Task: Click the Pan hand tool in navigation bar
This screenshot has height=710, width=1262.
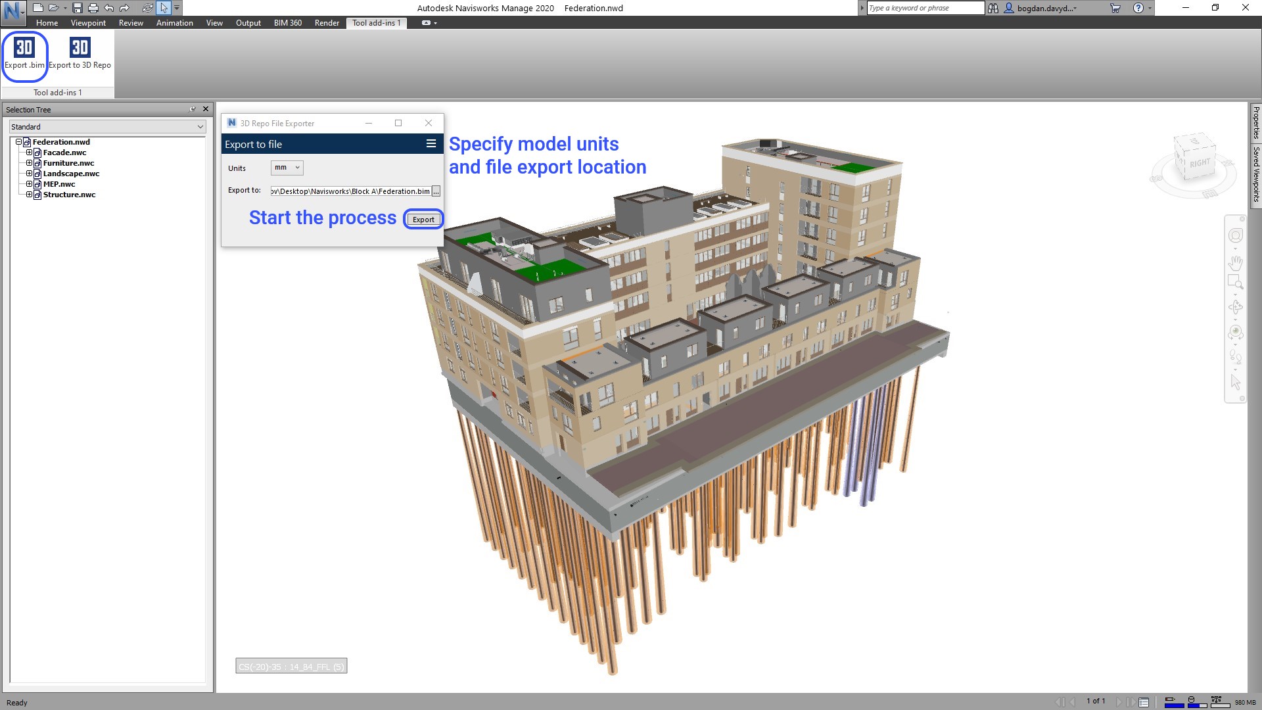Action: 1235,263
